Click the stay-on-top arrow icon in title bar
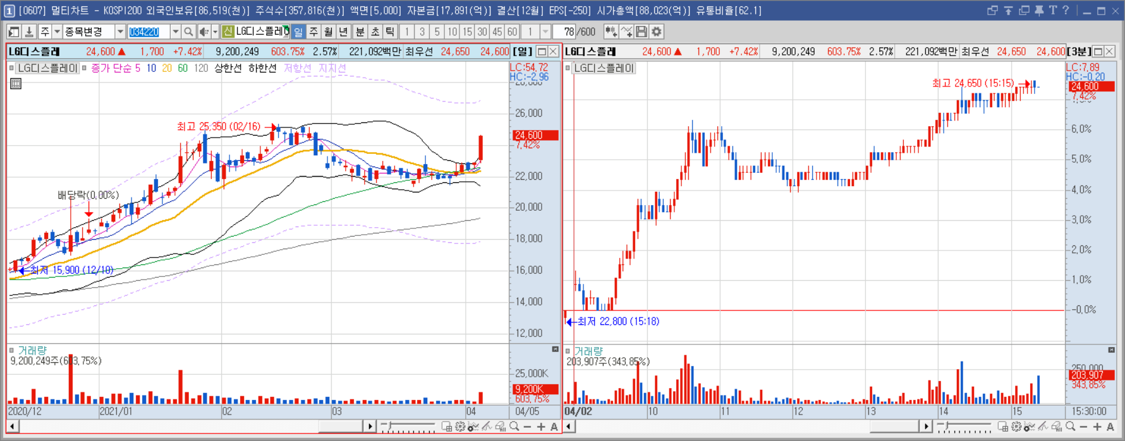The width and height of the screenshot is (1125, 441). 1008,10
